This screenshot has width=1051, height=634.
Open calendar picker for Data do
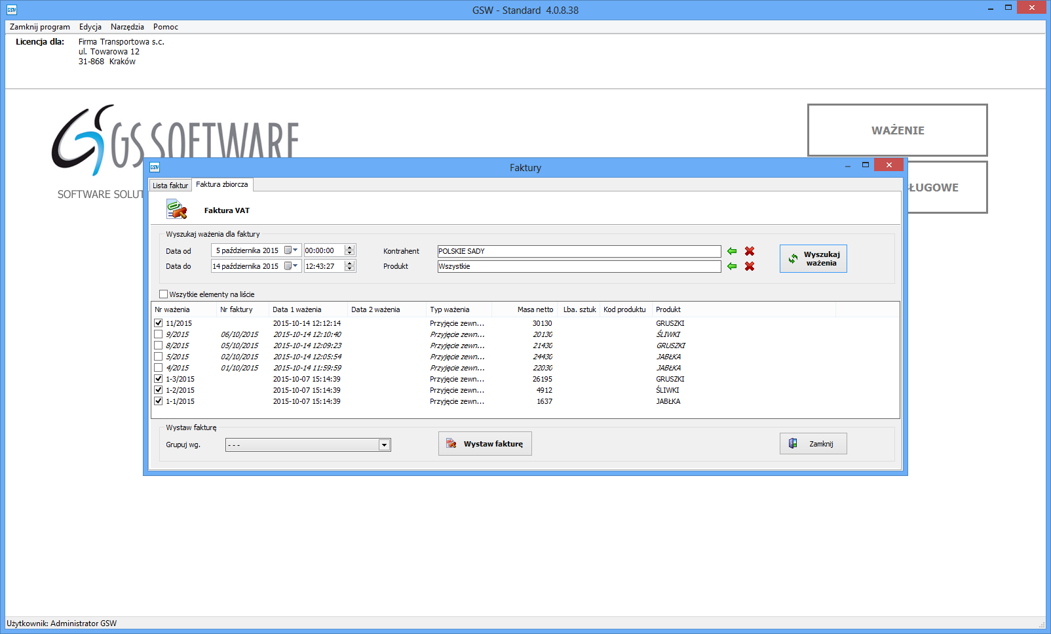[291, 266]
